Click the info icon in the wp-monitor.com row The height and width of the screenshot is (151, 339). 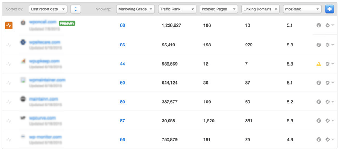[x=318, y=140]
